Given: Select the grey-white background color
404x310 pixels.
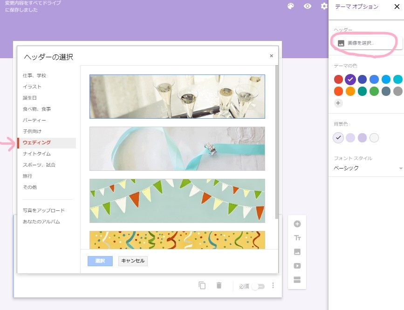Looking at the screenshot, I should pyautogui.click(x=374, y=138).
